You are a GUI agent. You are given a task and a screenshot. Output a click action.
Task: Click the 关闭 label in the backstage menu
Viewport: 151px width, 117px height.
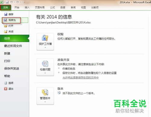pos(11,32)
